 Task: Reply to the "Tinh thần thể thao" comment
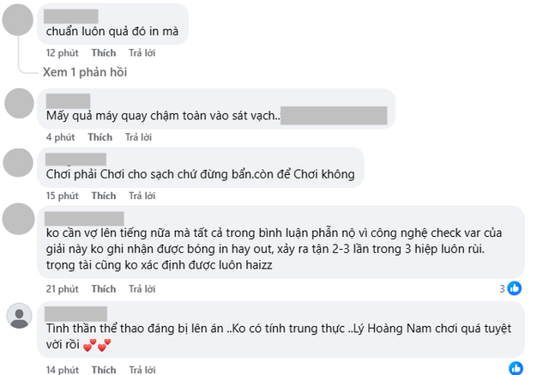tap(143, 369)
